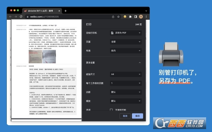Image resolution: width=212 pixels, height=132 pixels.
Task: Open 缩放 dropdown showing 默认
Action: (126, 101)
